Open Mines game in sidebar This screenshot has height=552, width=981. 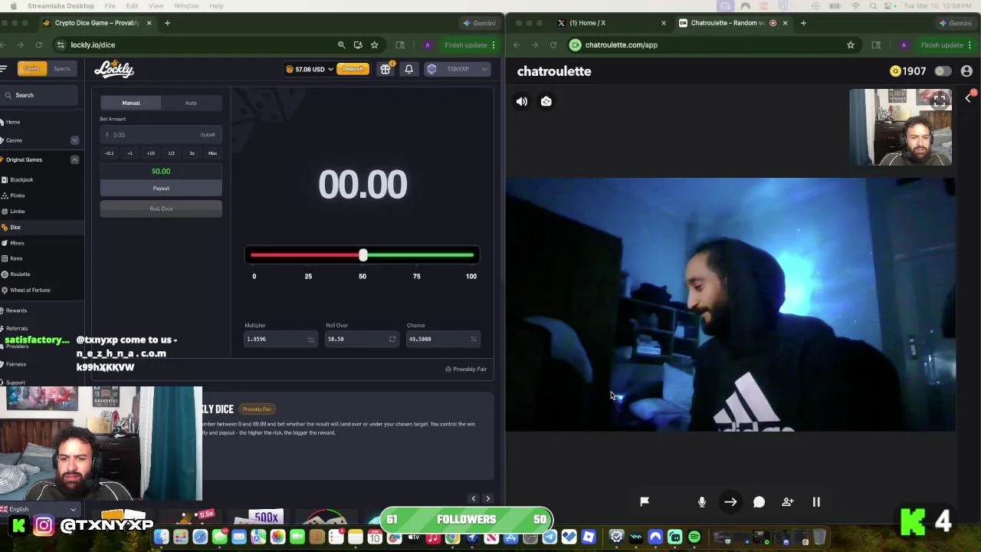17,243
